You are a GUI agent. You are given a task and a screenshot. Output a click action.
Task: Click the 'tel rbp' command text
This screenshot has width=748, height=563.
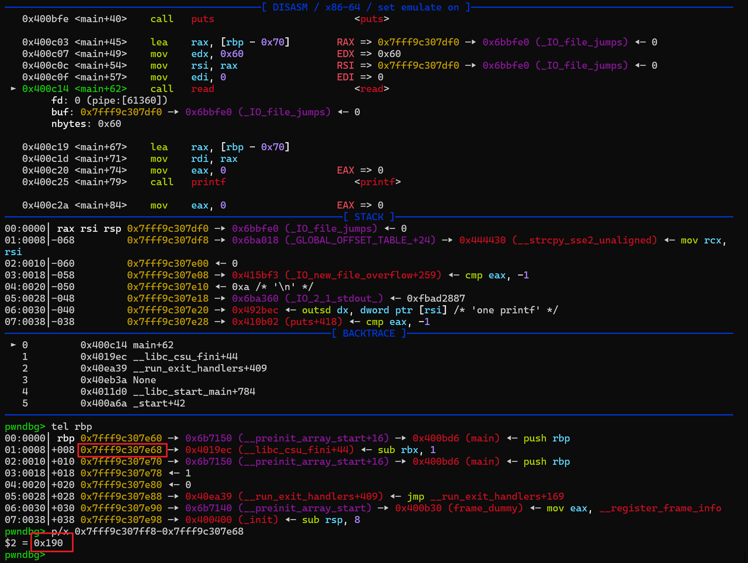pyautogui.click(x=72, y=426)
